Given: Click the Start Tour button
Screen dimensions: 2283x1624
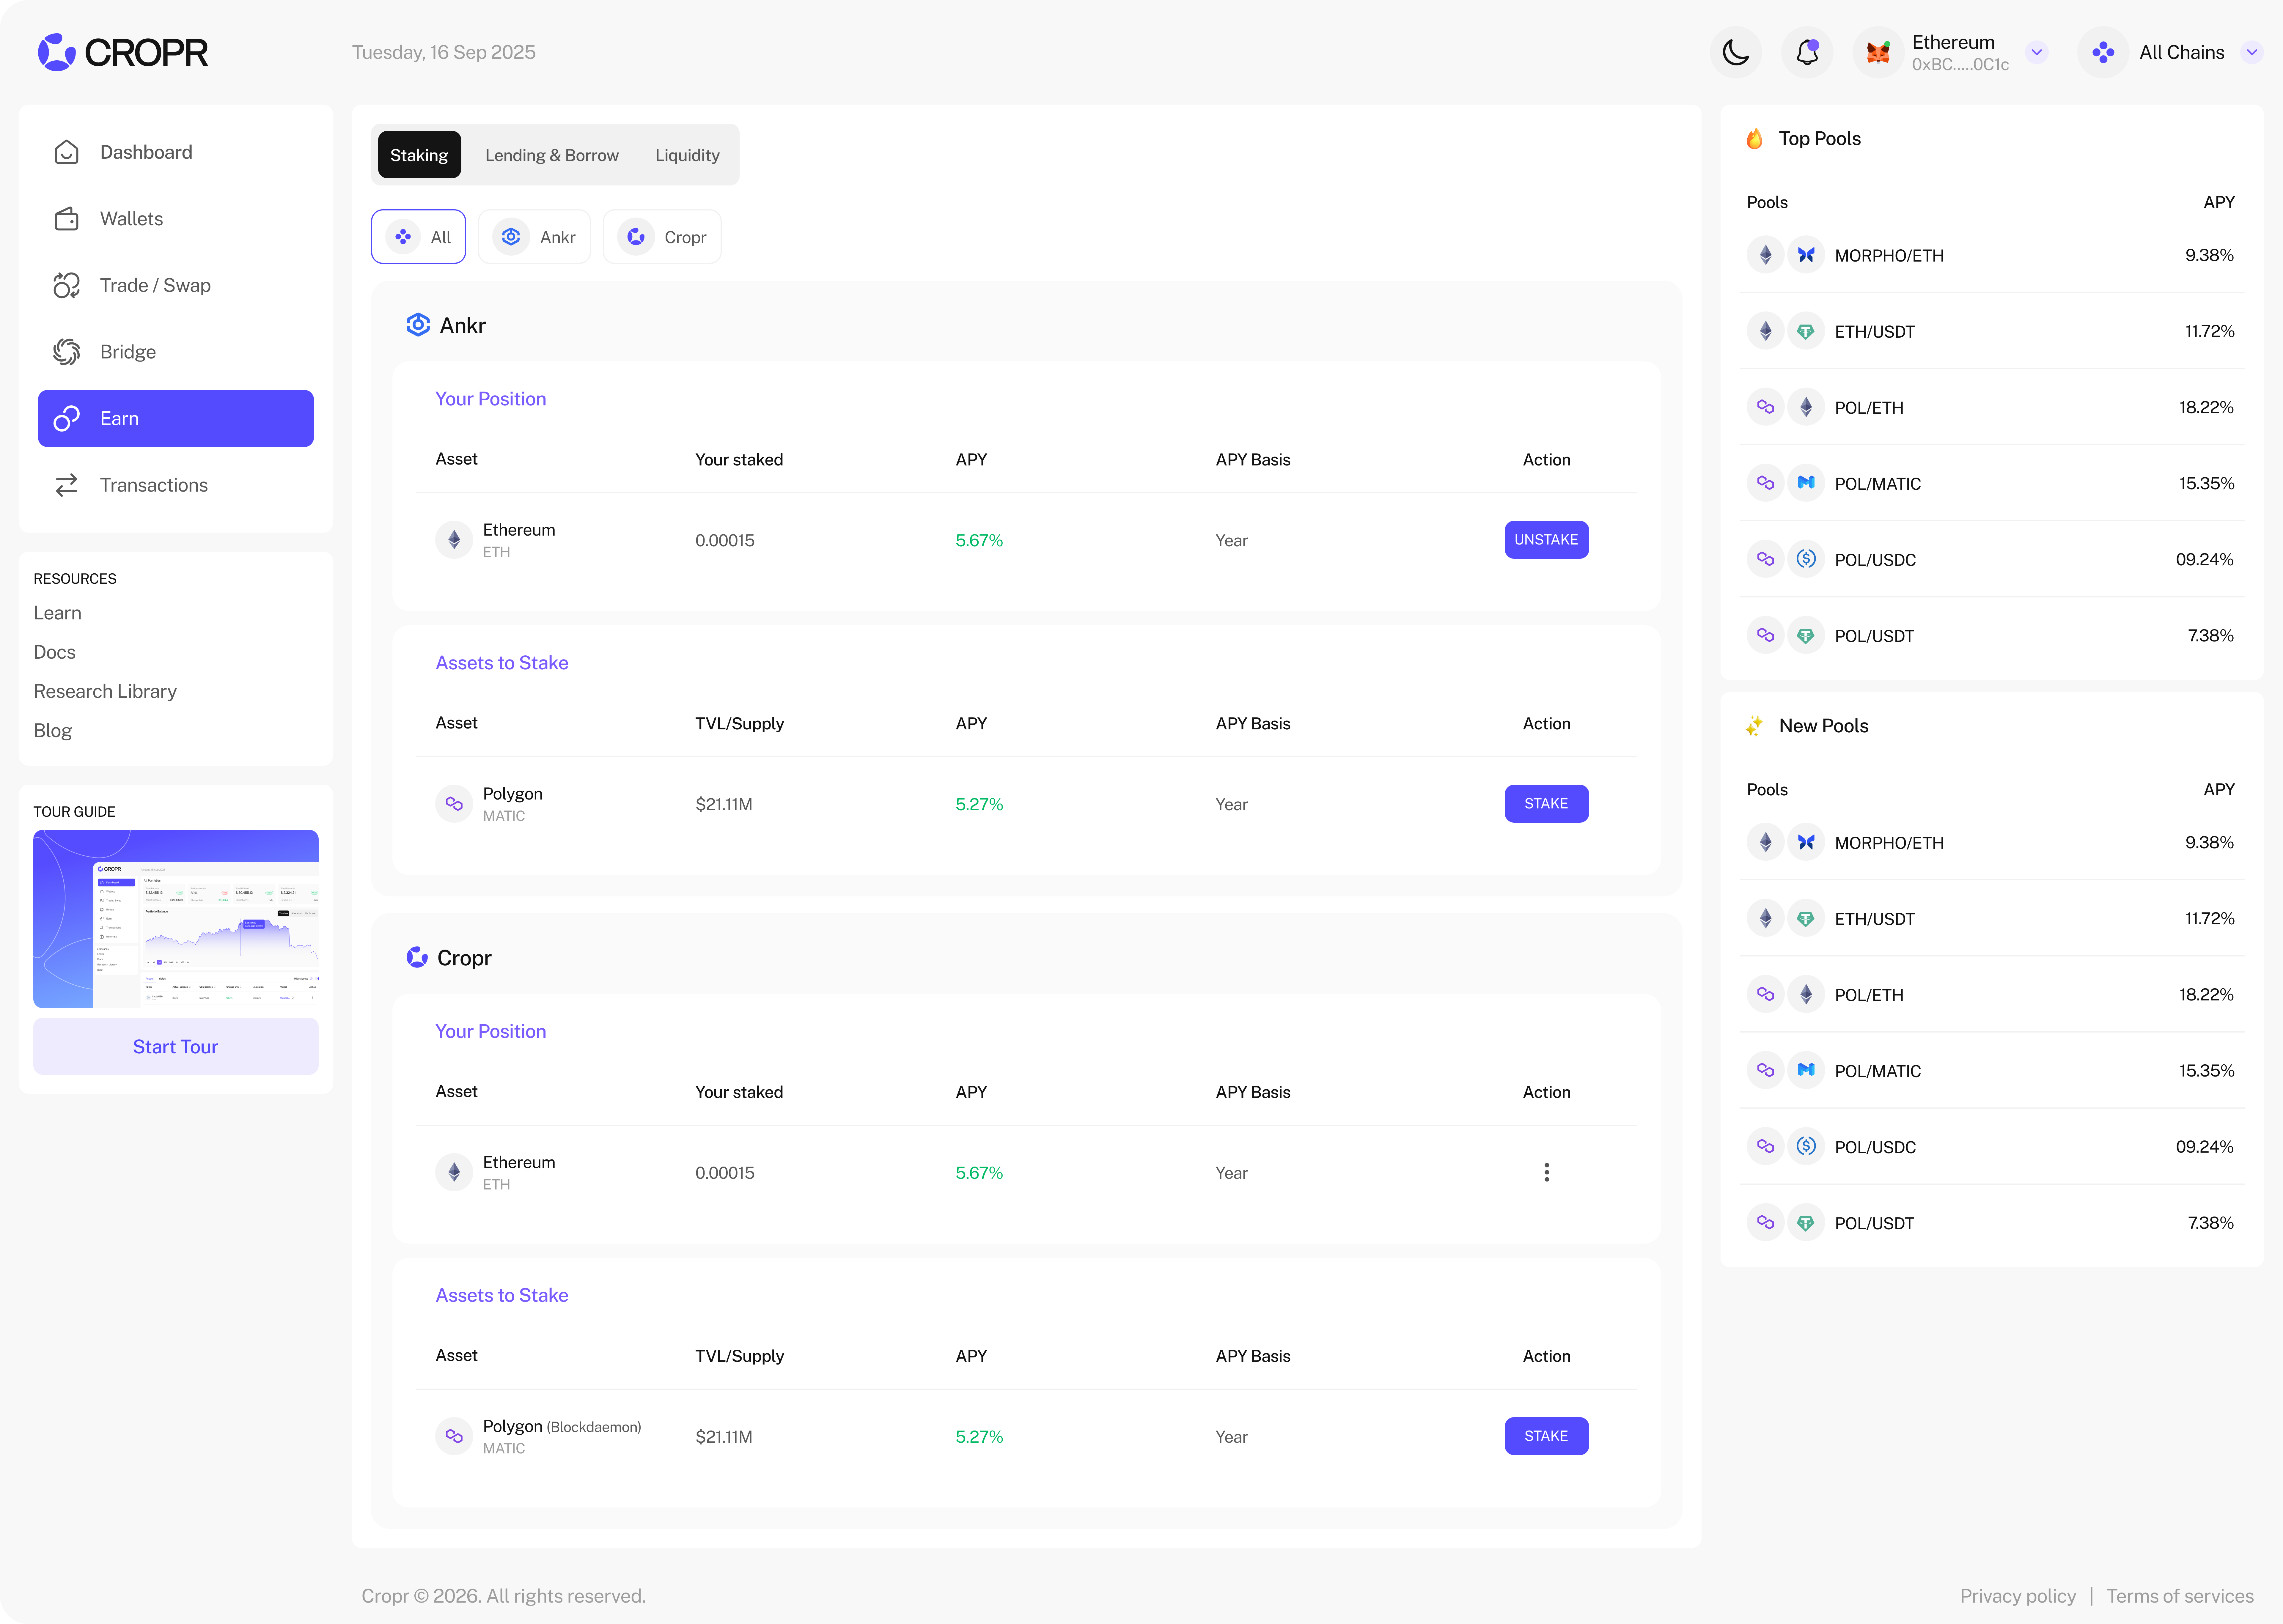Looking at the screenshot, I should (176, 1046).
